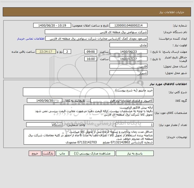Click the product specifications text box
Viewport: 194px width, 188px height.
88,113
